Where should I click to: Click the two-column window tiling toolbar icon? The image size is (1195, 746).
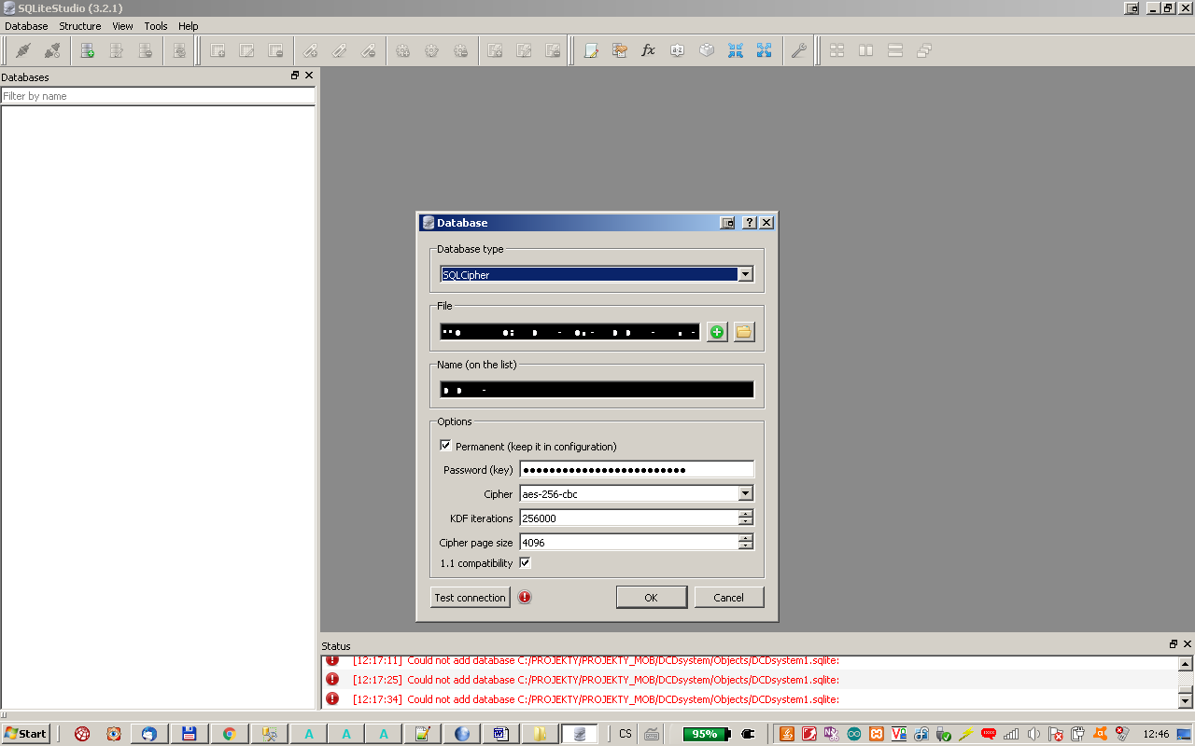pyautogui.click(x=866, y=50)
